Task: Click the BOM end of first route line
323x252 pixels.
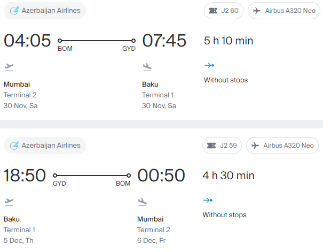Action: pyautogui.click(x=60, y=41)
